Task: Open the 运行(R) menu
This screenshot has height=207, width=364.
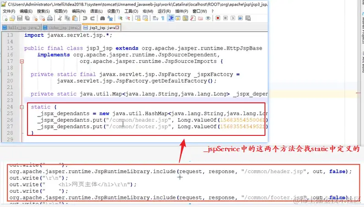Action: (164, 11)
